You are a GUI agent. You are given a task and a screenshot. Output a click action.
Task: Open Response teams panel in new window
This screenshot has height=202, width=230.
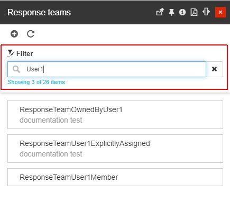coord(160,12)
